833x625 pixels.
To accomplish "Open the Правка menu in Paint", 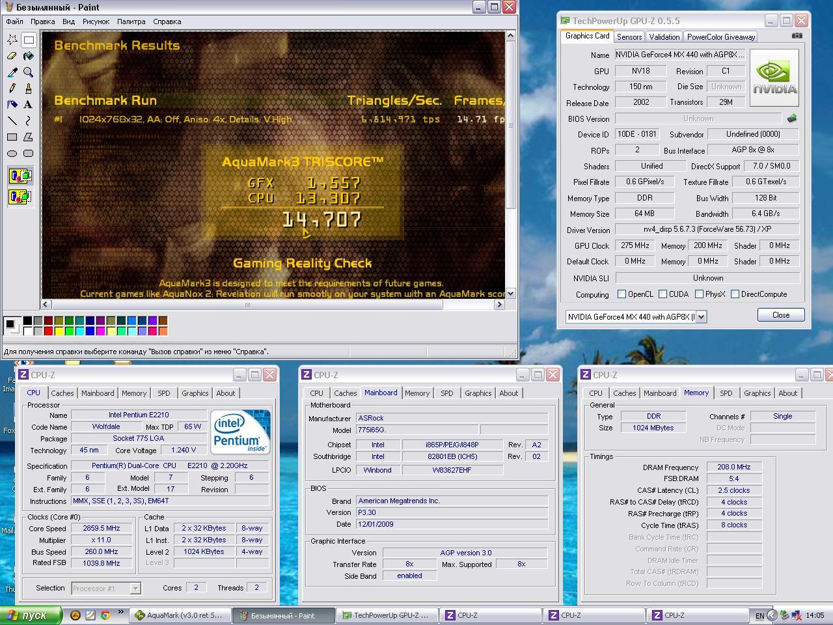I will tap(43, 21).
